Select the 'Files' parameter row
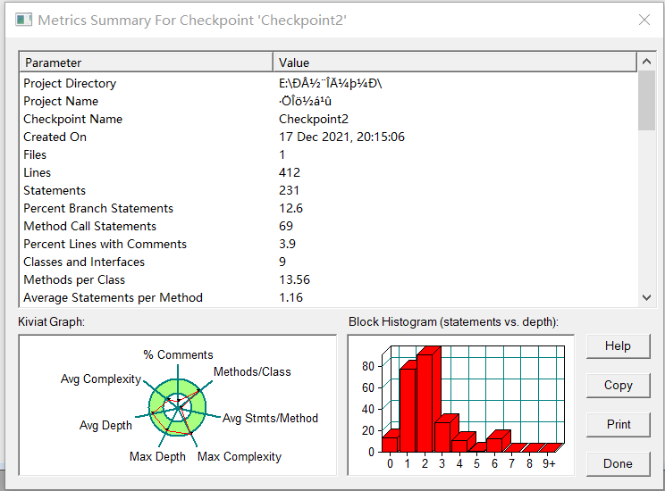The height and width of the screenshot is (491, 665). point(329,154)
